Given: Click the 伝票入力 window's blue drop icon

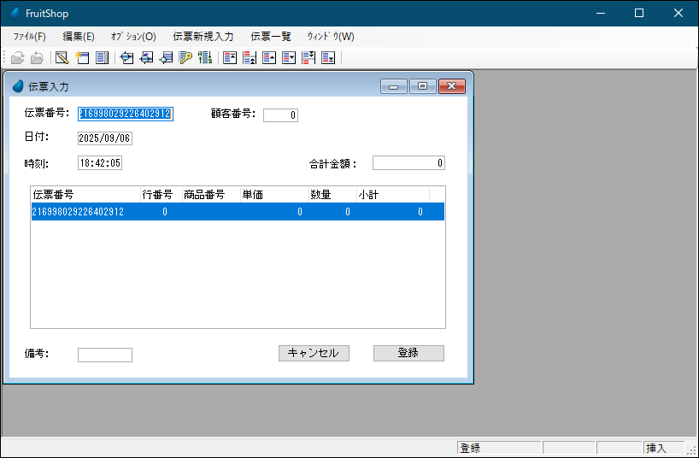Looking at the screenshot, I should click(18, 86).
